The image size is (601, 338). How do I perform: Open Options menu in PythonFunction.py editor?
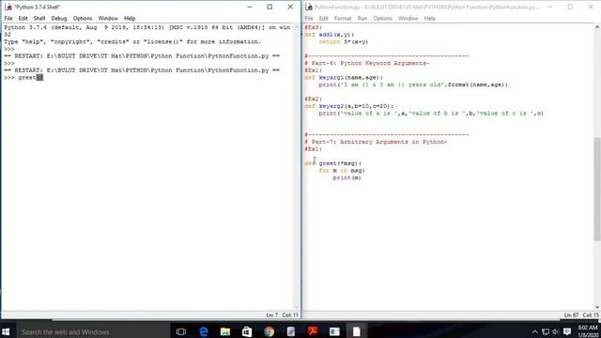[382, 19]
